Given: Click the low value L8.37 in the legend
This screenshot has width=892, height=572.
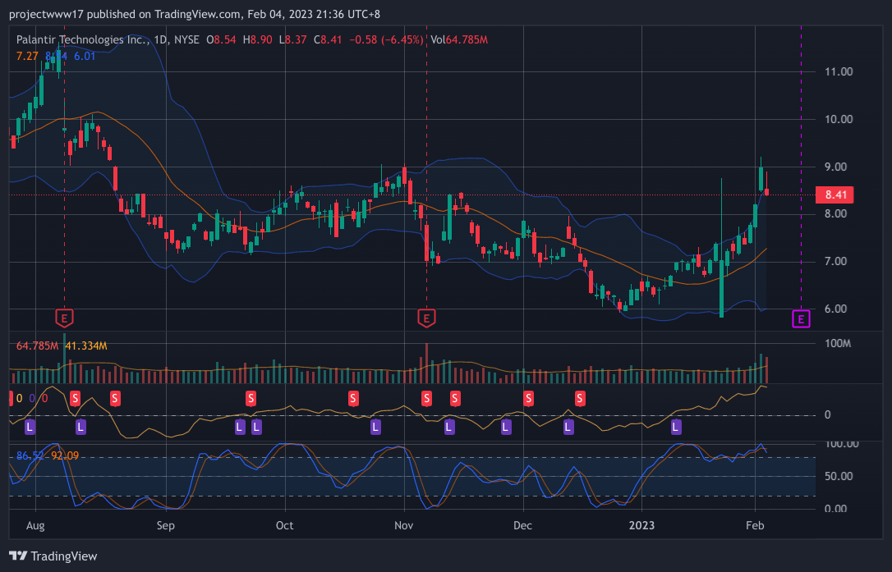Looking at the screenshot, I should (292, 39).
